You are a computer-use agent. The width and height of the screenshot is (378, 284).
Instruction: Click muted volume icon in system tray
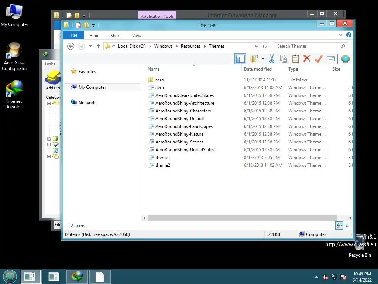pyautogui.click(x=326, y=277)
